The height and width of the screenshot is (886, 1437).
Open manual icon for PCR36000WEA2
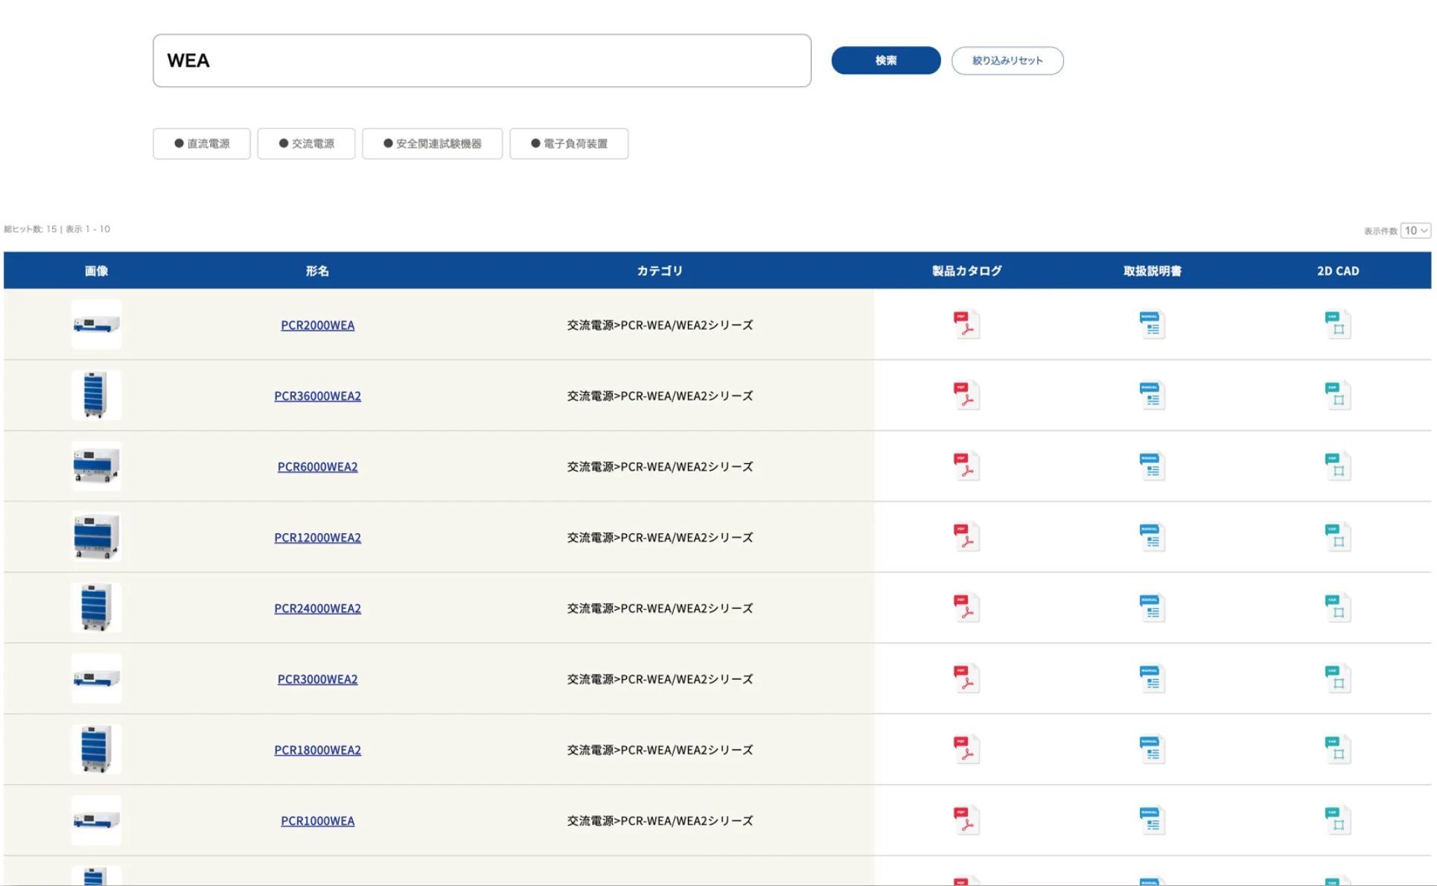coord(1152,395)
